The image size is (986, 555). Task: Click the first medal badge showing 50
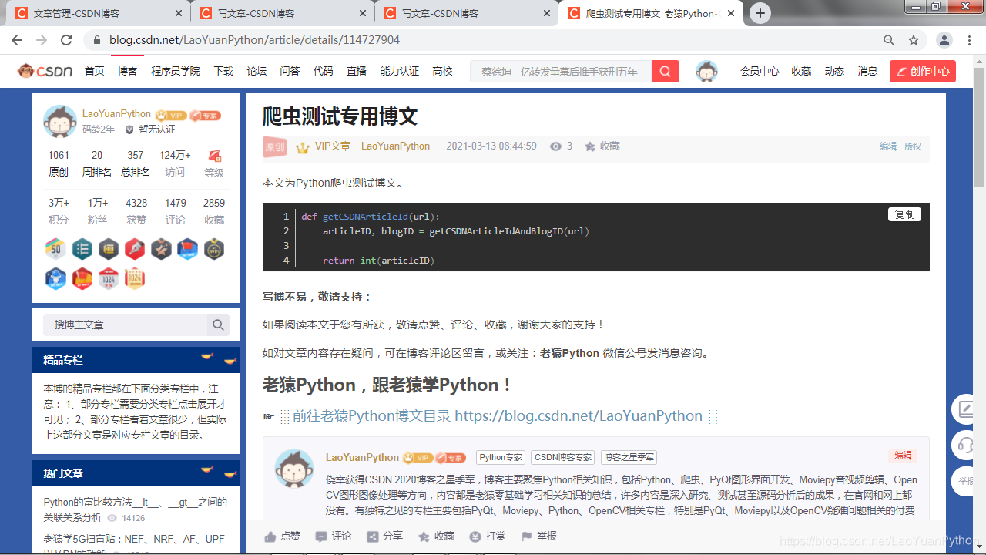click(55, 248)
